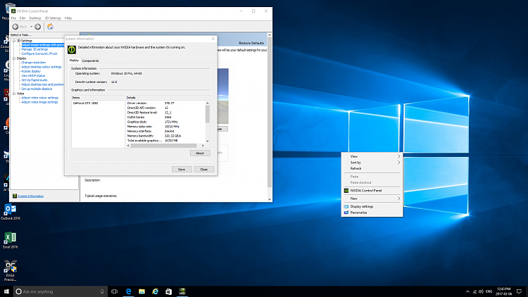This screenshot has width=528, height=297.
Task: Expand the Sort by submenu arrow
Action: tap(398, 163)
